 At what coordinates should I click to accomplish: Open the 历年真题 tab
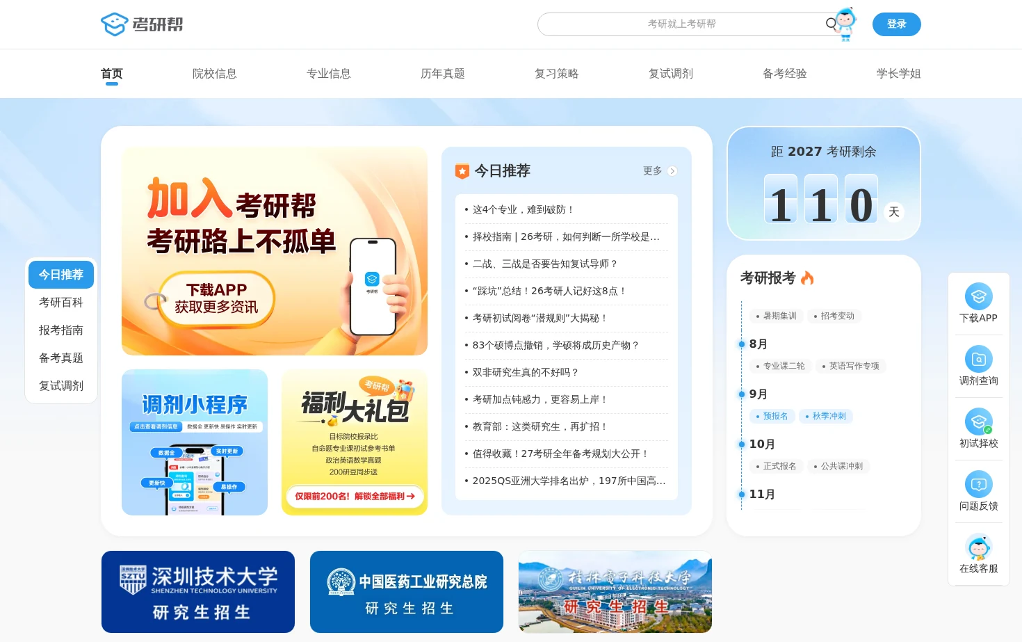443,74
